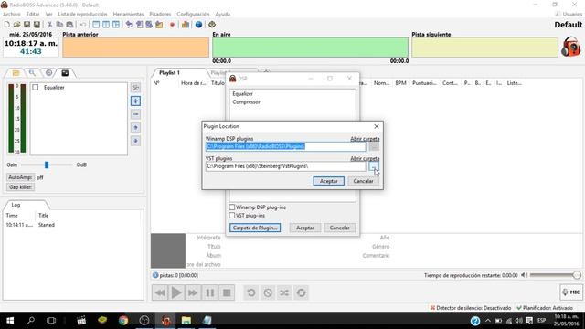Click the VST plugins path field
The width and height of the screenshot is (585, 329).
pyautogui.click(x=285, y=166)
